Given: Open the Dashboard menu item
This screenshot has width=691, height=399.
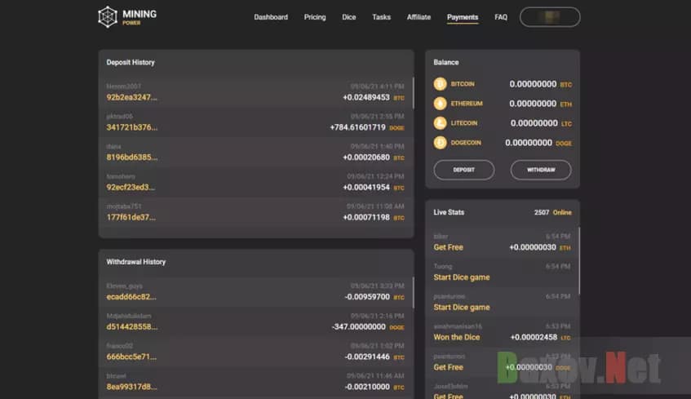Looking at the screenshot, I should point(271,17).
